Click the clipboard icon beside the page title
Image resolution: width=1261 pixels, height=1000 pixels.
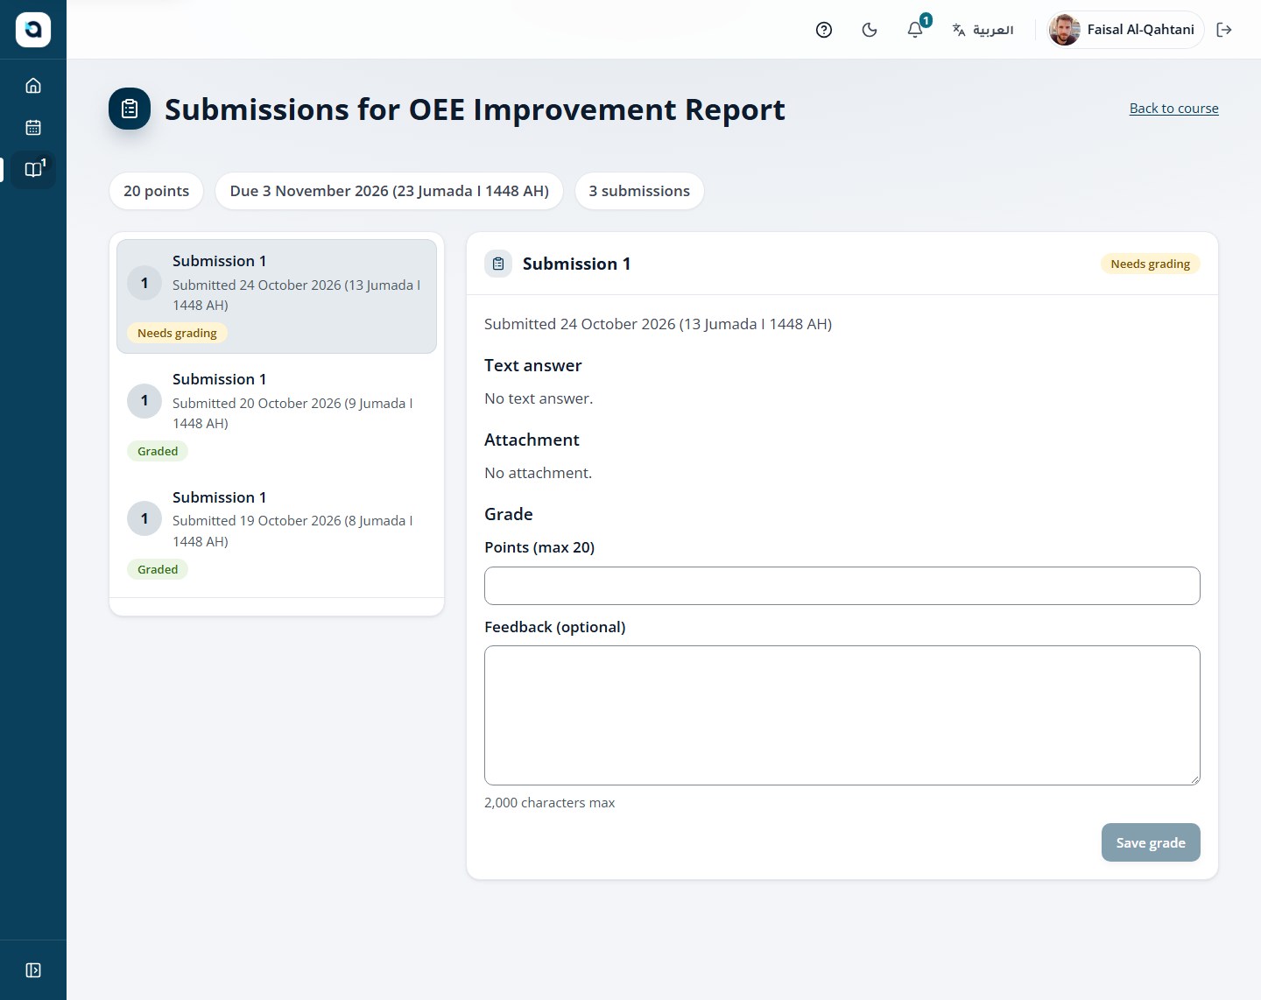tap(130, 109)
